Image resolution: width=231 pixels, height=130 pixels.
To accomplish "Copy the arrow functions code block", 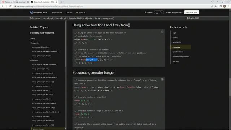I will [162, 32].
